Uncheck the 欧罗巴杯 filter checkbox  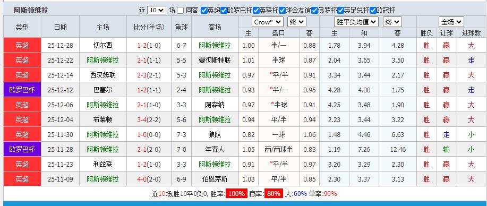coord(224,10)
